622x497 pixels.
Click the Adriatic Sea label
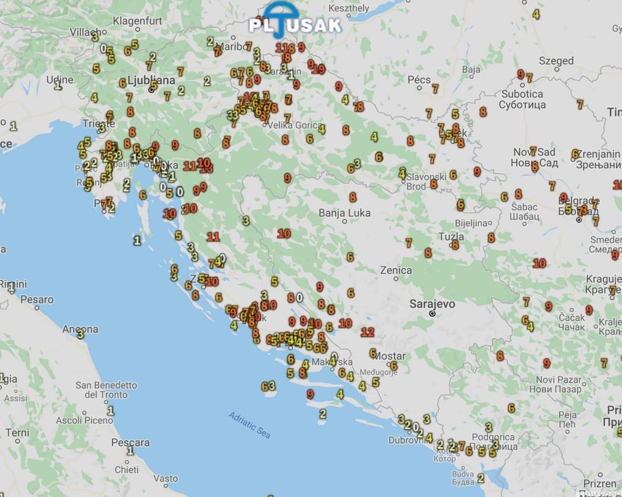pos(250,425)
